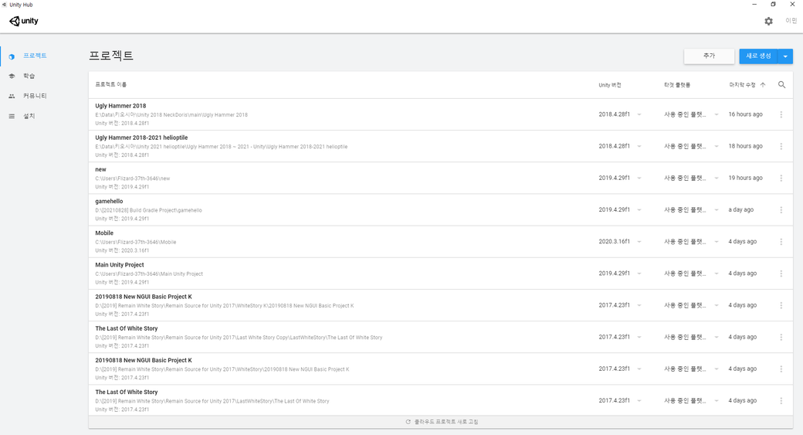Expand target platform dropdown for gamehello
The image size is (803, 435).
(717, 210)
